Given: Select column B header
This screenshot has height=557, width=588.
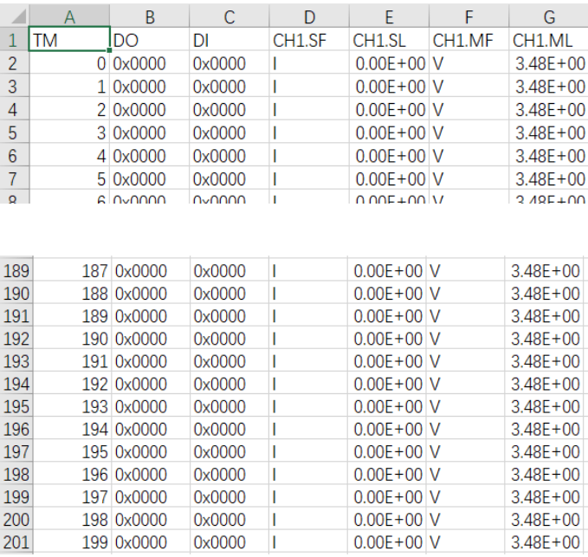Looking at the screenshot, I should pyautogui.click(x=150, y=16).
